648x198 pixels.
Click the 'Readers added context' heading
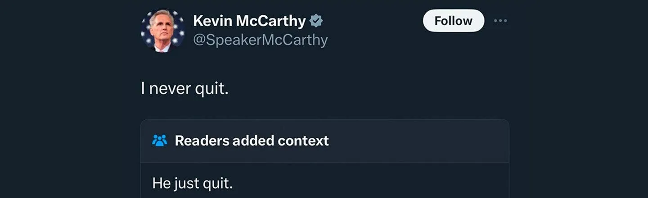(x=252, y=140)
